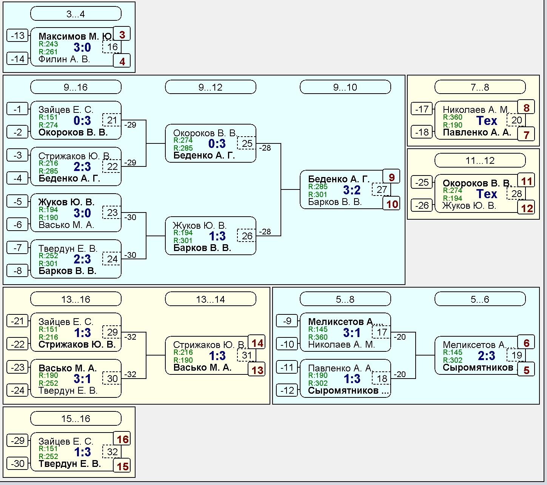Click the 15...16 placement header

76,419
